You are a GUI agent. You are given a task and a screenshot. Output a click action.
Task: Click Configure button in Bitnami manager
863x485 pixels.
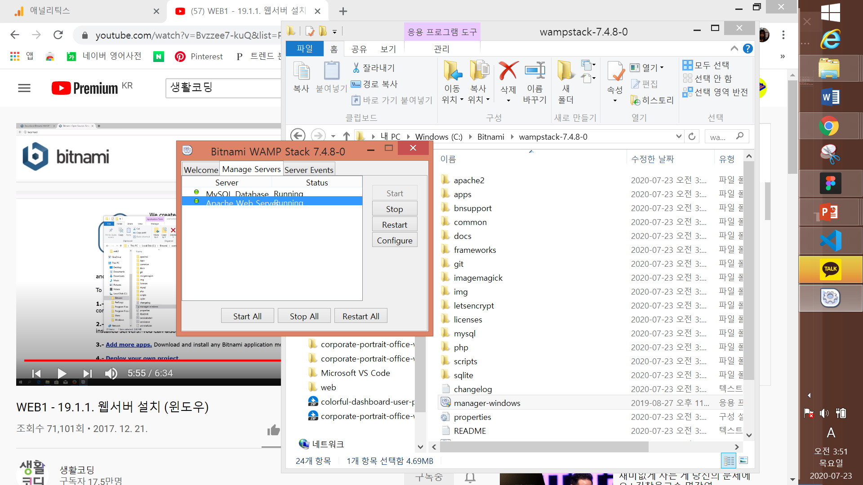395,241
